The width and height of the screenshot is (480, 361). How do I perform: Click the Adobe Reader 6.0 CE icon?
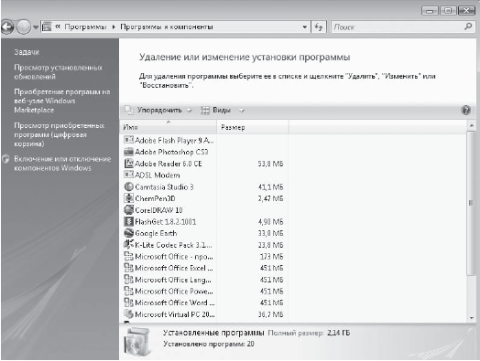[128, 164]
